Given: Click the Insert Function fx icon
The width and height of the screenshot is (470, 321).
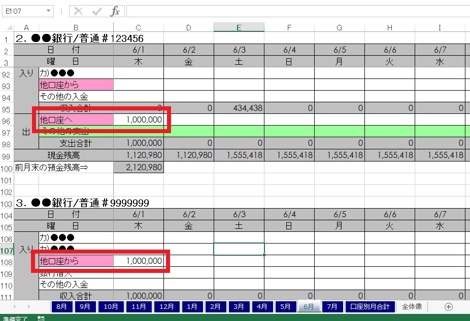Looking at the screenshot, I should (115, 11).
